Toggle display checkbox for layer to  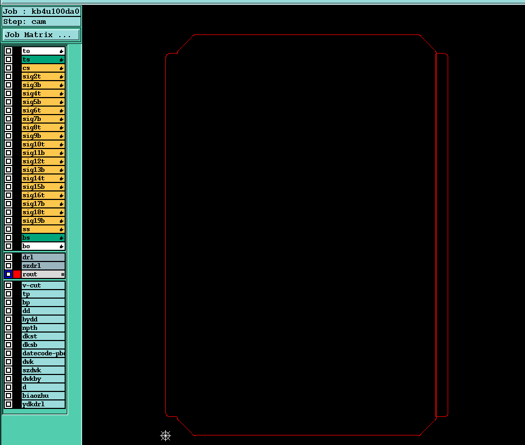coord(8,51)
